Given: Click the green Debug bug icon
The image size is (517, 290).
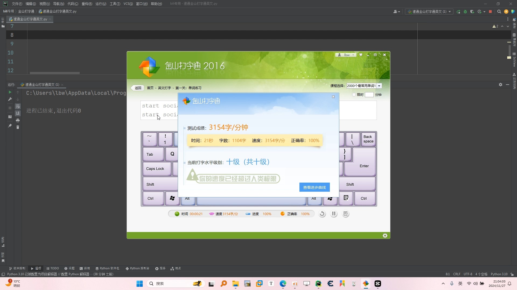Looking at the screenshot, I should tap(465, 12).
